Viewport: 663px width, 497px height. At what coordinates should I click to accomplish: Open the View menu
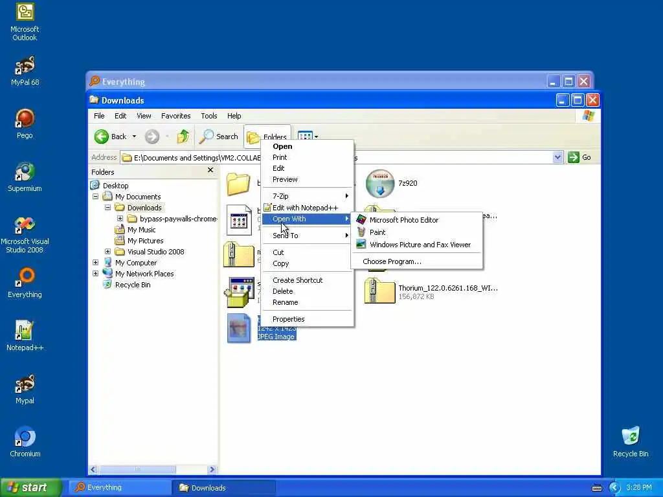coord(144,116)
